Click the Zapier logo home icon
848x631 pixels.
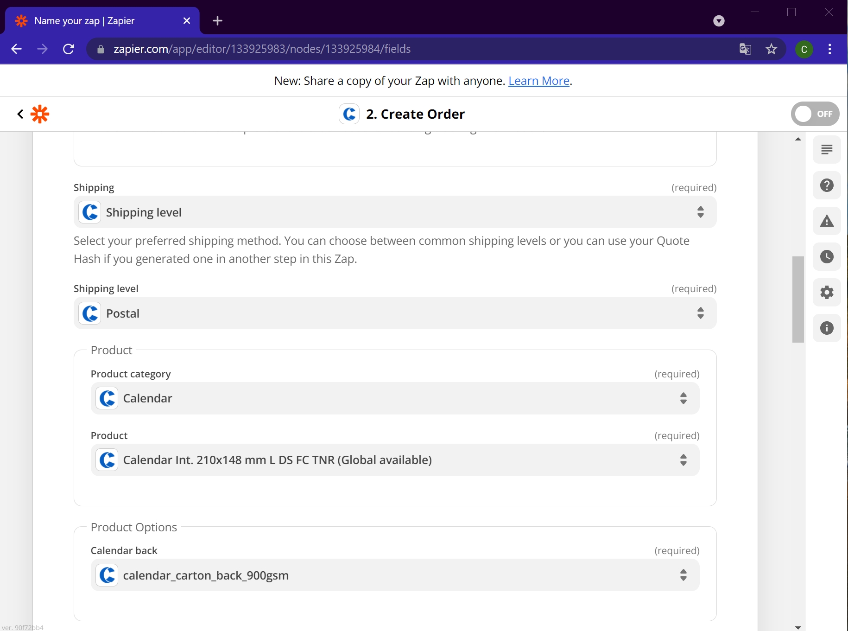(40, 114)
